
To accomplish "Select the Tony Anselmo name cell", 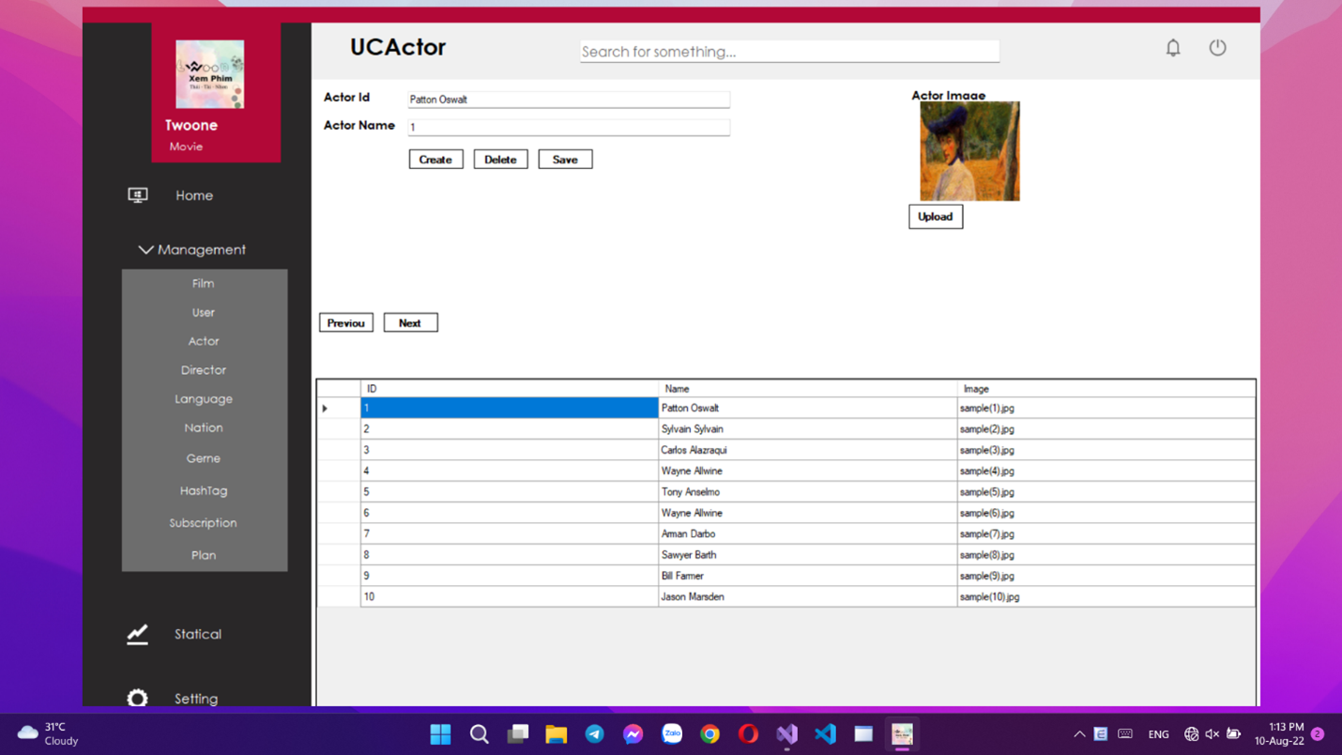I will (808, 492).
